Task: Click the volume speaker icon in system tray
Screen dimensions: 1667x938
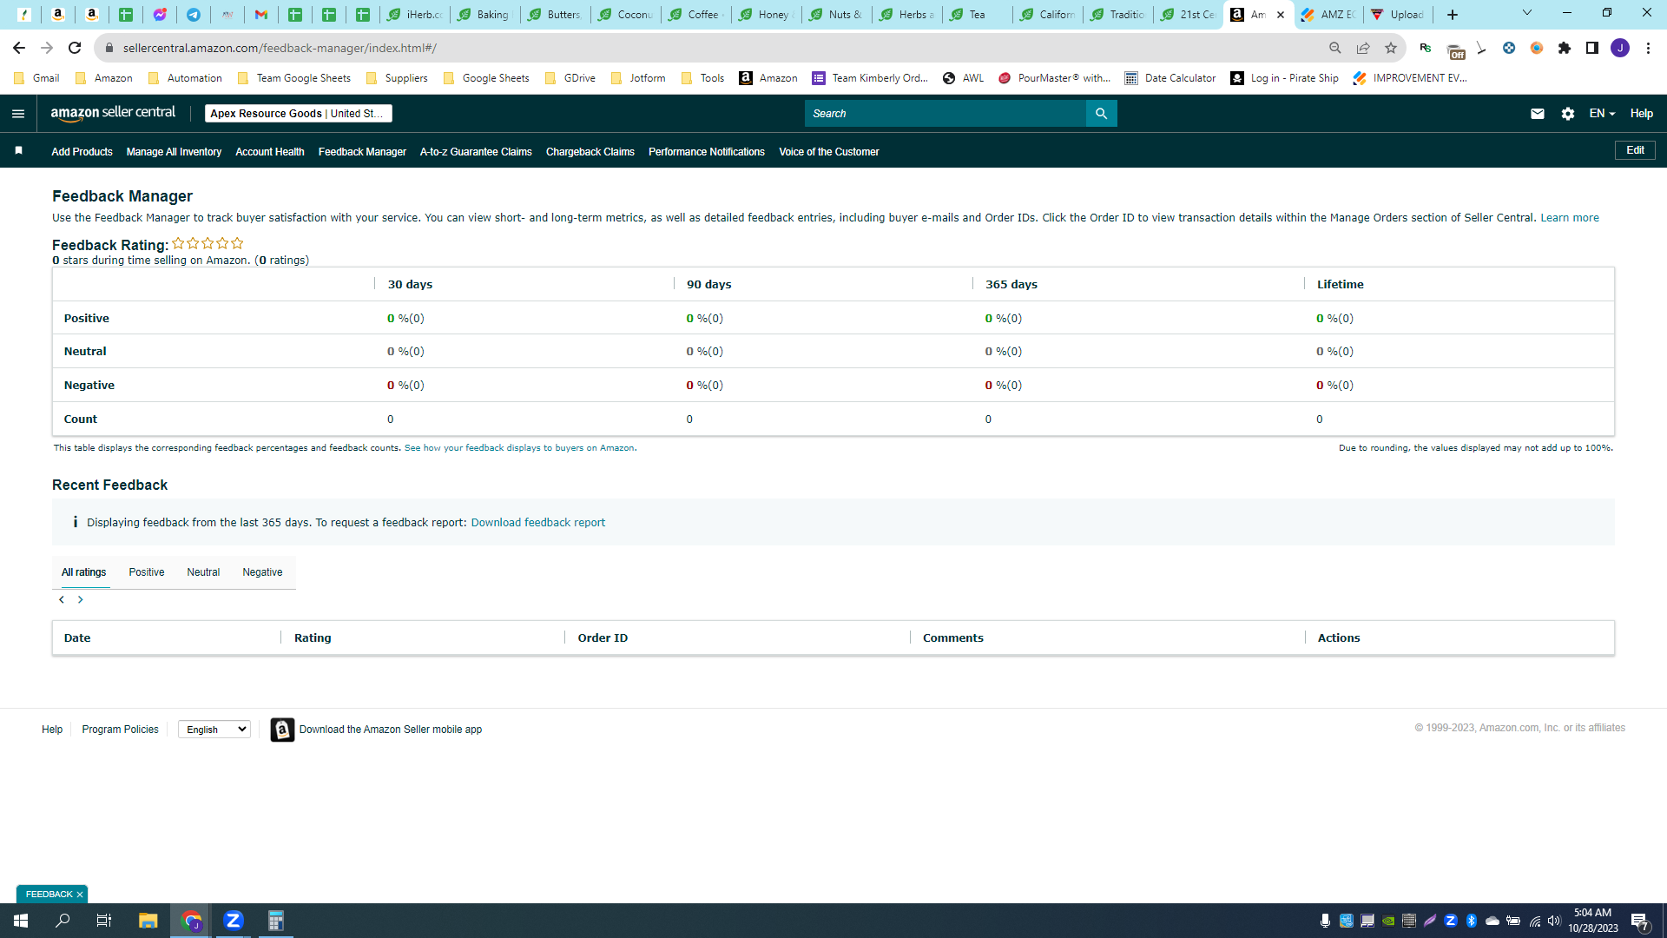Action: pyautogui.click(x=1554, y=921)
